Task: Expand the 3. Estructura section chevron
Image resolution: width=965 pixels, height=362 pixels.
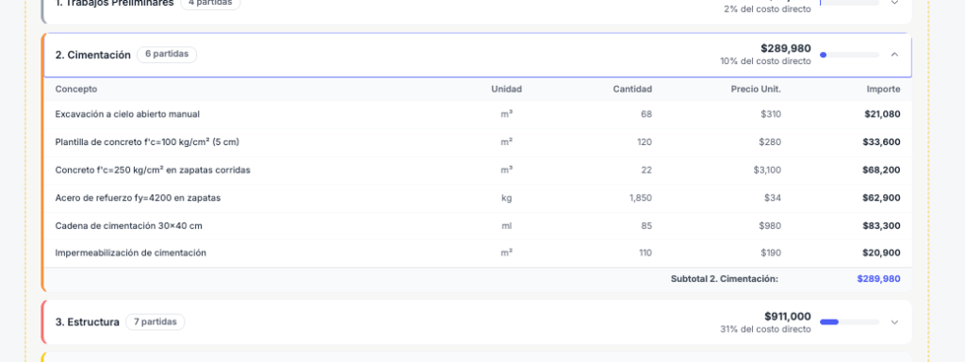Action: tap(895, 322)
